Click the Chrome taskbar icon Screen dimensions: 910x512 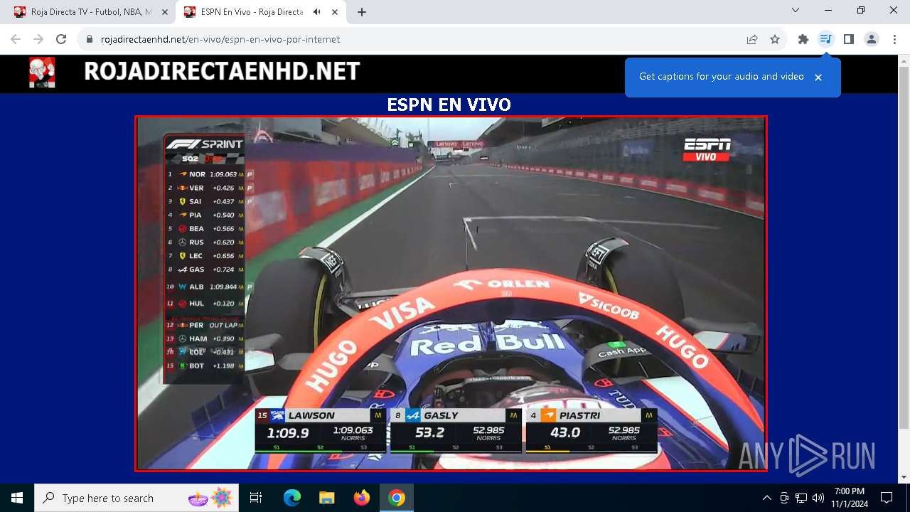coord(397,498)
